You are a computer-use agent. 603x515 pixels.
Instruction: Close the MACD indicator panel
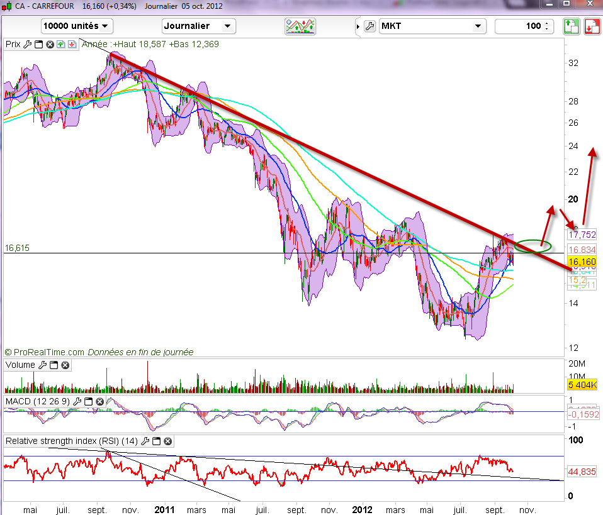pyautogui.click(x=99, y=401)
